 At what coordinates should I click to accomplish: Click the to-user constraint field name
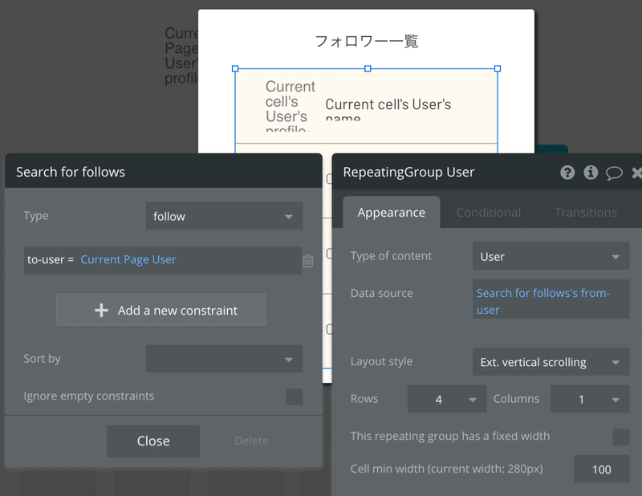click(47, 260)
